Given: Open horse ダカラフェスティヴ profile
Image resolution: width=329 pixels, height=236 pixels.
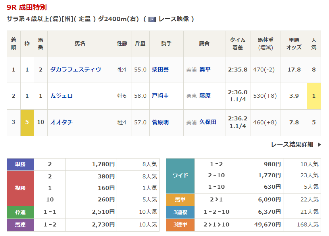Looking at the screenshot, I should [x=75, y=70].
